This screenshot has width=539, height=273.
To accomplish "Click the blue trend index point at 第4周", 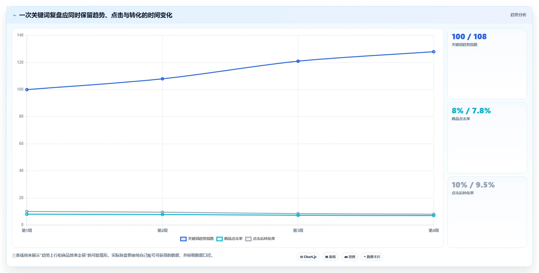I will [434, 52].
